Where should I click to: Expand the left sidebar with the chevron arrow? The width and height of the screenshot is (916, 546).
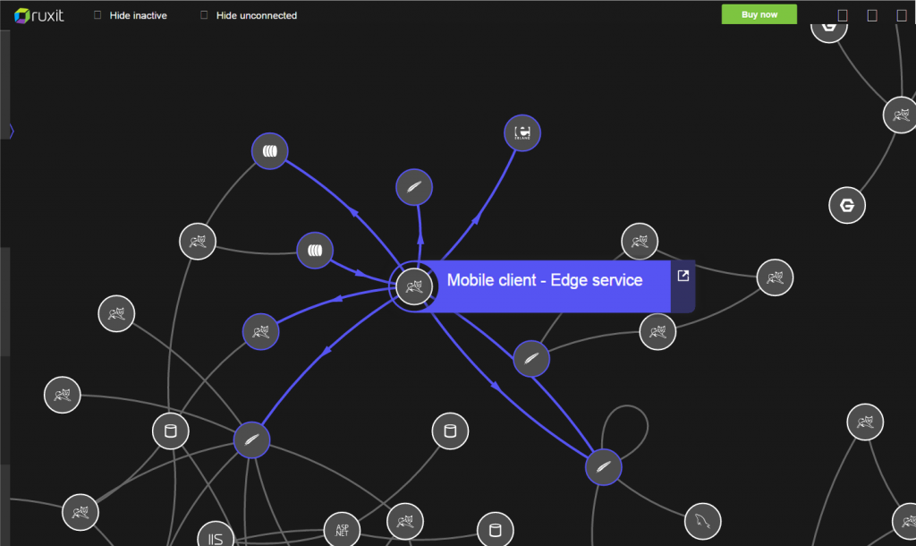(11, 131)
